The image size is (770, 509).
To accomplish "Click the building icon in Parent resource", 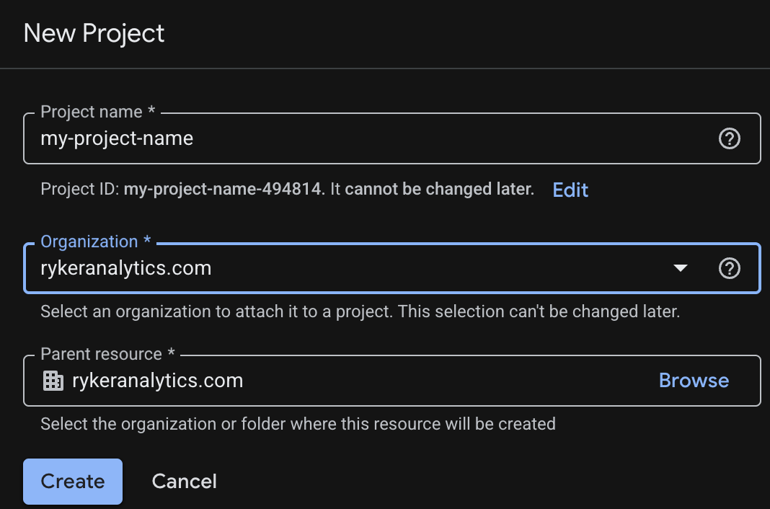I will [x=53, y=381].
